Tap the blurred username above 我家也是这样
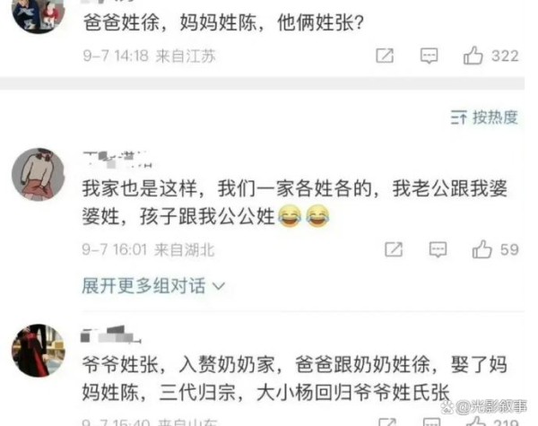The image size is (538, 426). tap(117, 160)
